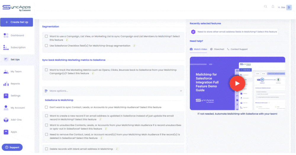
Task: Open the Dashboard menu item
Action: (17, 35)
